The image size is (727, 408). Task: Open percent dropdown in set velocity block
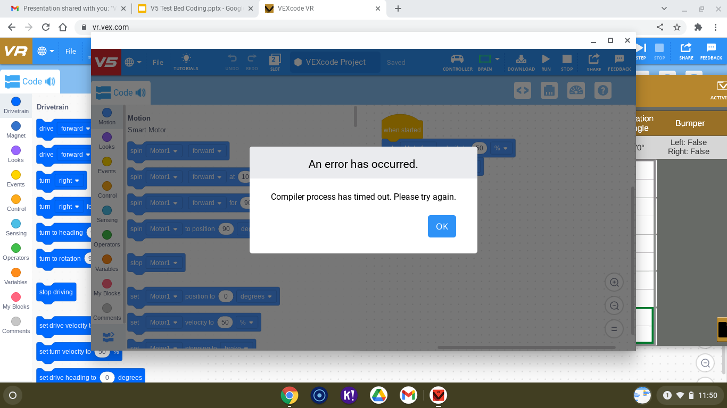[247, 322]
